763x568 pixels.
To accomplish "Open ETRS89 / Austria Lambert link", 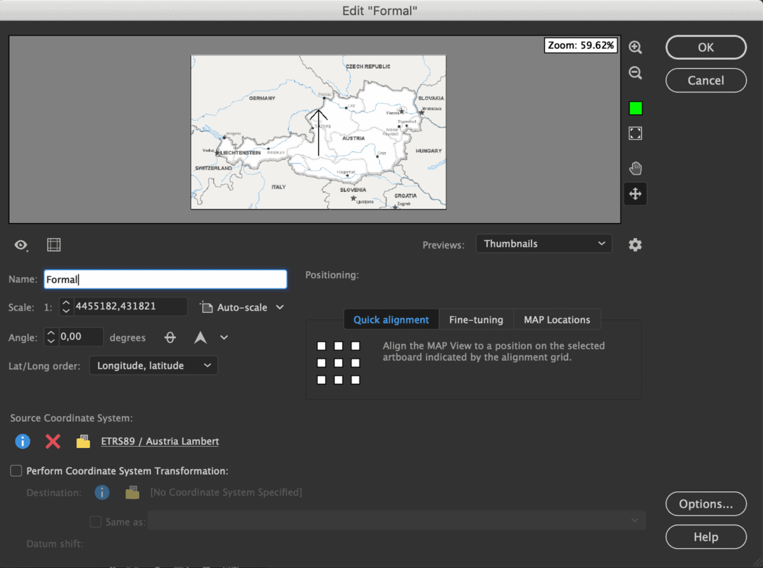I will click(160, 441).
